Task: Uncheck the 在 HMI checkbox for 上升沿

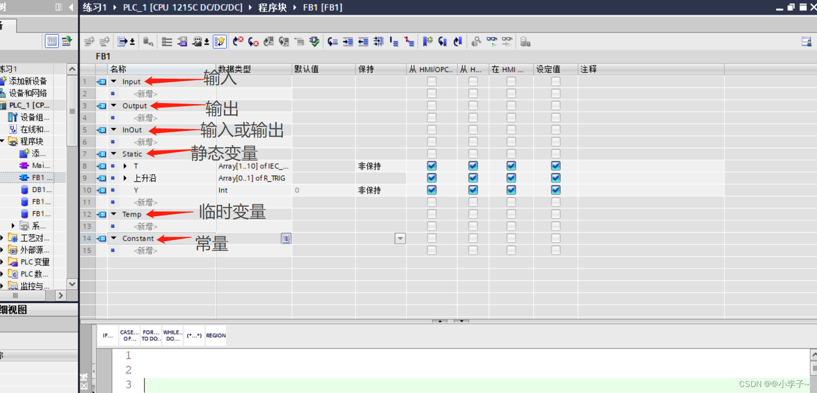Action: (511, 178)
